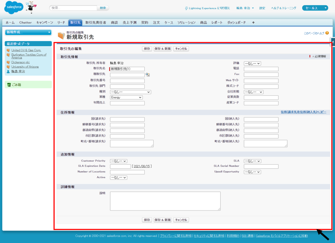
Task: Open the 輪島 幸治 user menu
Action: tap(245, 8)
